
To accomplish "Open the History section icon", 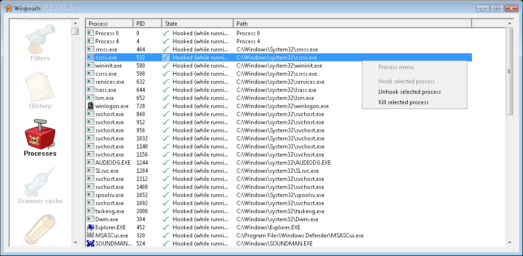I will click(x=40, y=87).
